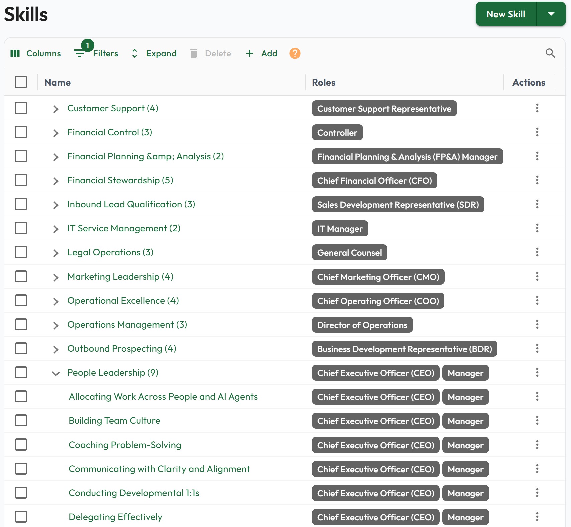Click the Expand icon in the toolbar
Viewport: 571px width, 527px height.
134,53
